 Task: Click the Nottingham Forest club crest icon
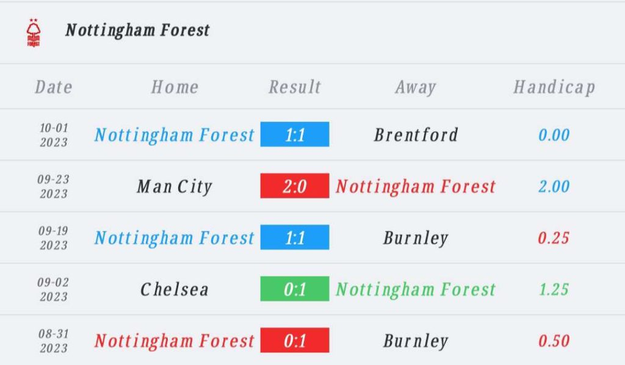point(34,33)
